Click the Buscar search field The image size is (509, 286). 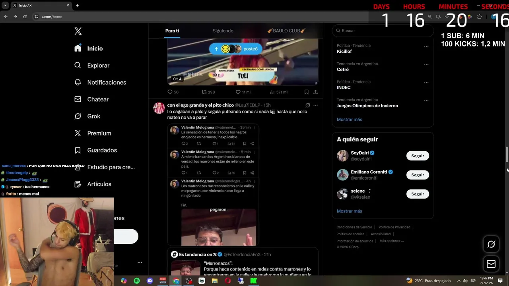(383, 31)
